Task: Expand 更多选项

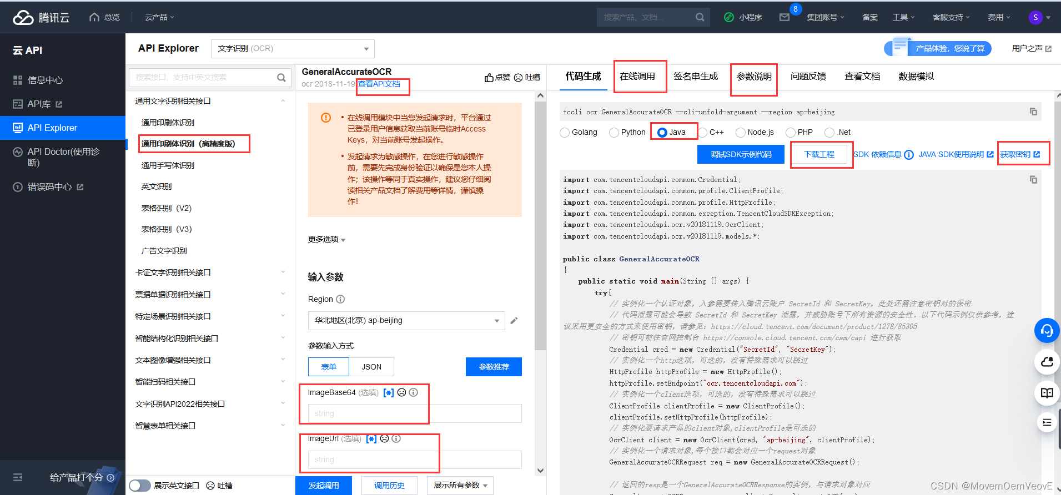Action: (326, 239)
